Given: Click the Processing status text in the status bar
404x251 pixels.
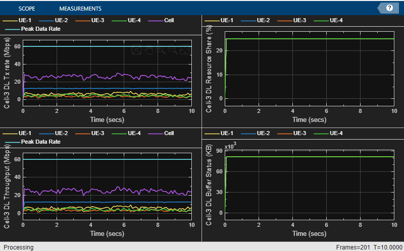Looking at the screenshot, I should pos(17,247).
